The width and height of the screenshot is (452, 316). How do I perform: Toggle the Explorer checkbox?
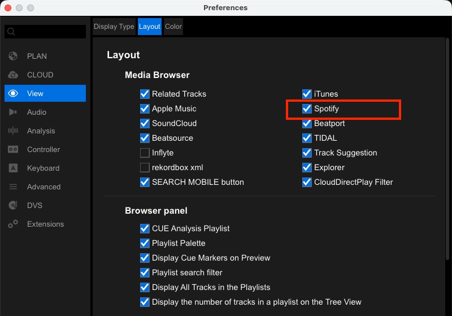tap(307, 167)
